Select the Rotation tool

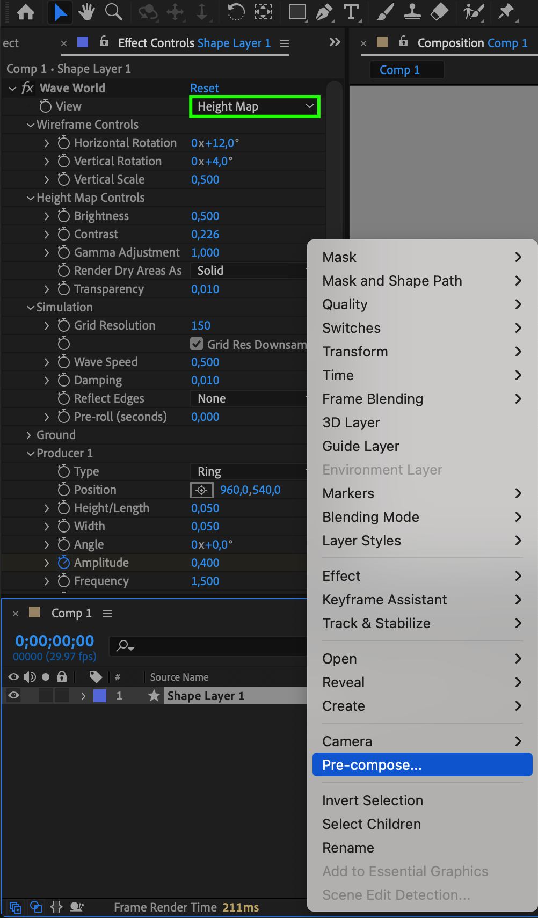(236, 12)
